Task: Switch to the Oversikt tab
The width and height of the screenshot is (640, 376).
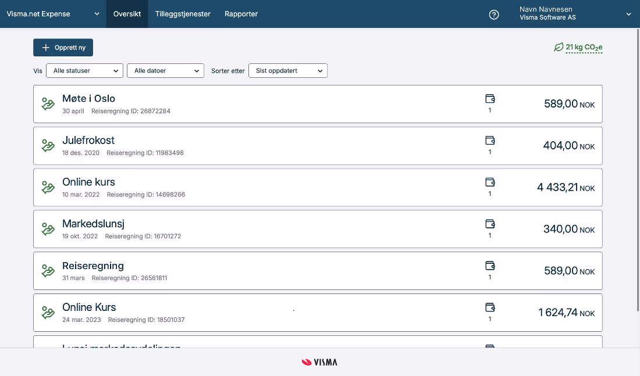Action: click(127, 14)
